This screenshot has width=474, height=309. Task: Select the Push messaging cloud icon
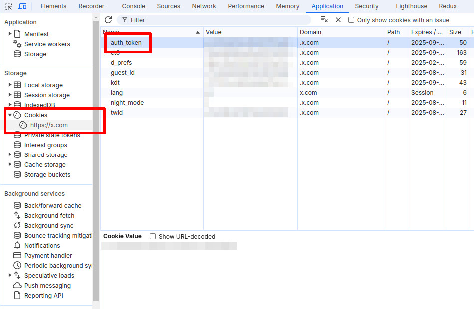coord(18,285)
